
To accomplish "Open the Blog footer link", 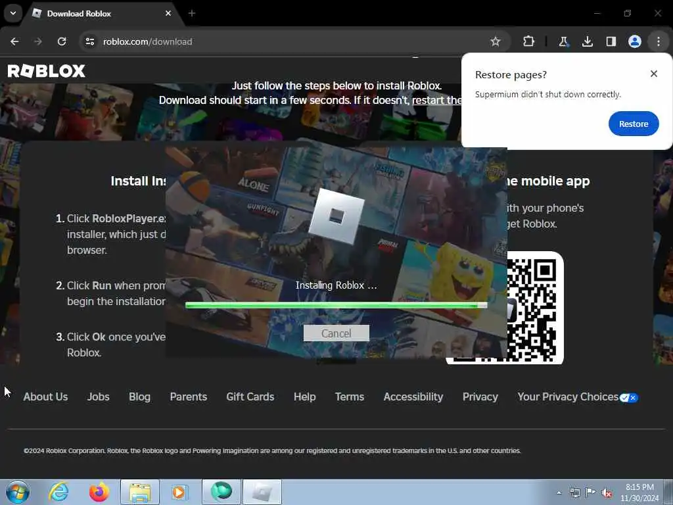I will coord(139,397).
